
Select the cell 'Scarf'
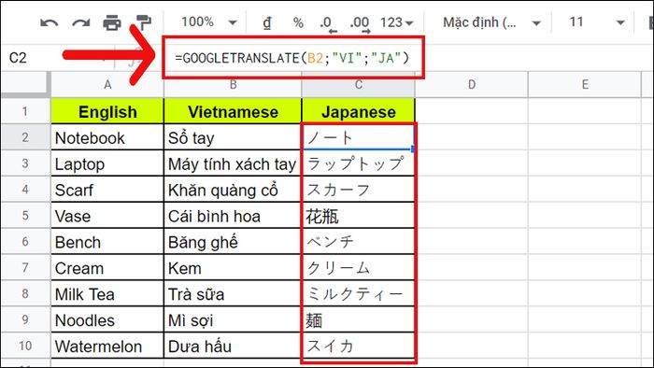[x=107, y=190]
